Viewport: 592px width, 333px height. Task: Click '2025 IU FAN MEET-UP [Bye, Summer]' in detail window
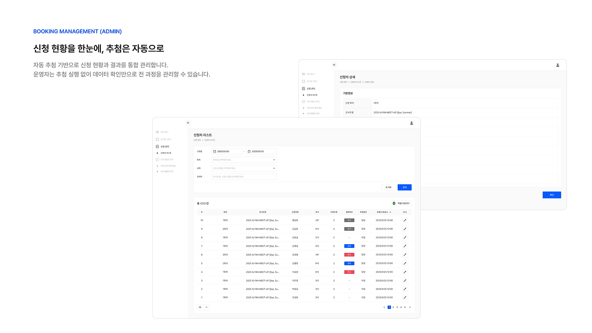pos(393,112)
